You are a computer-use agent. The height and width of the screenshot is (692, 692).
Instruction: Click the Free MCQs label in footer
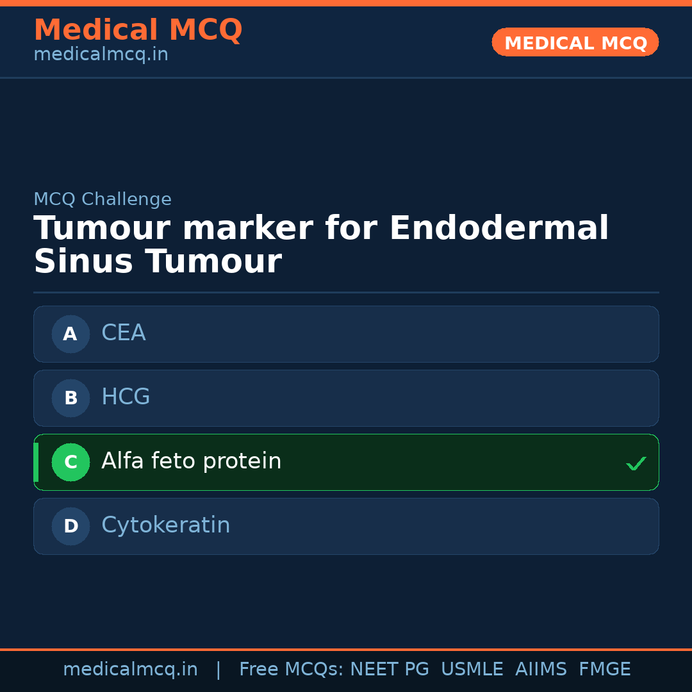click(x=291, y=670)
